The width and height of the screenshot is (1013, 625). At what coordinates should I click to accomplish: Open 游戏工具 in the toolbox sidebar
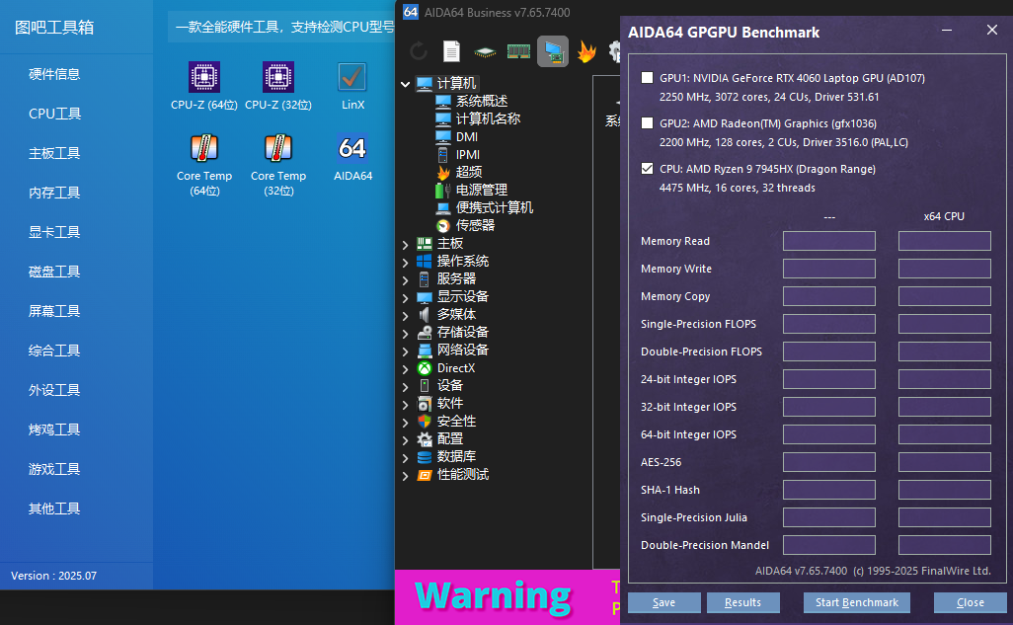click(54, 469)
